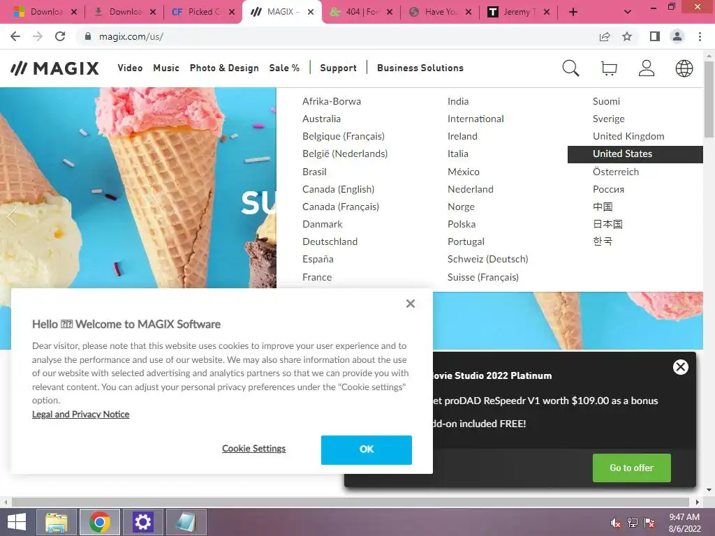Click the Windows Start button

(x=17, y=522)
